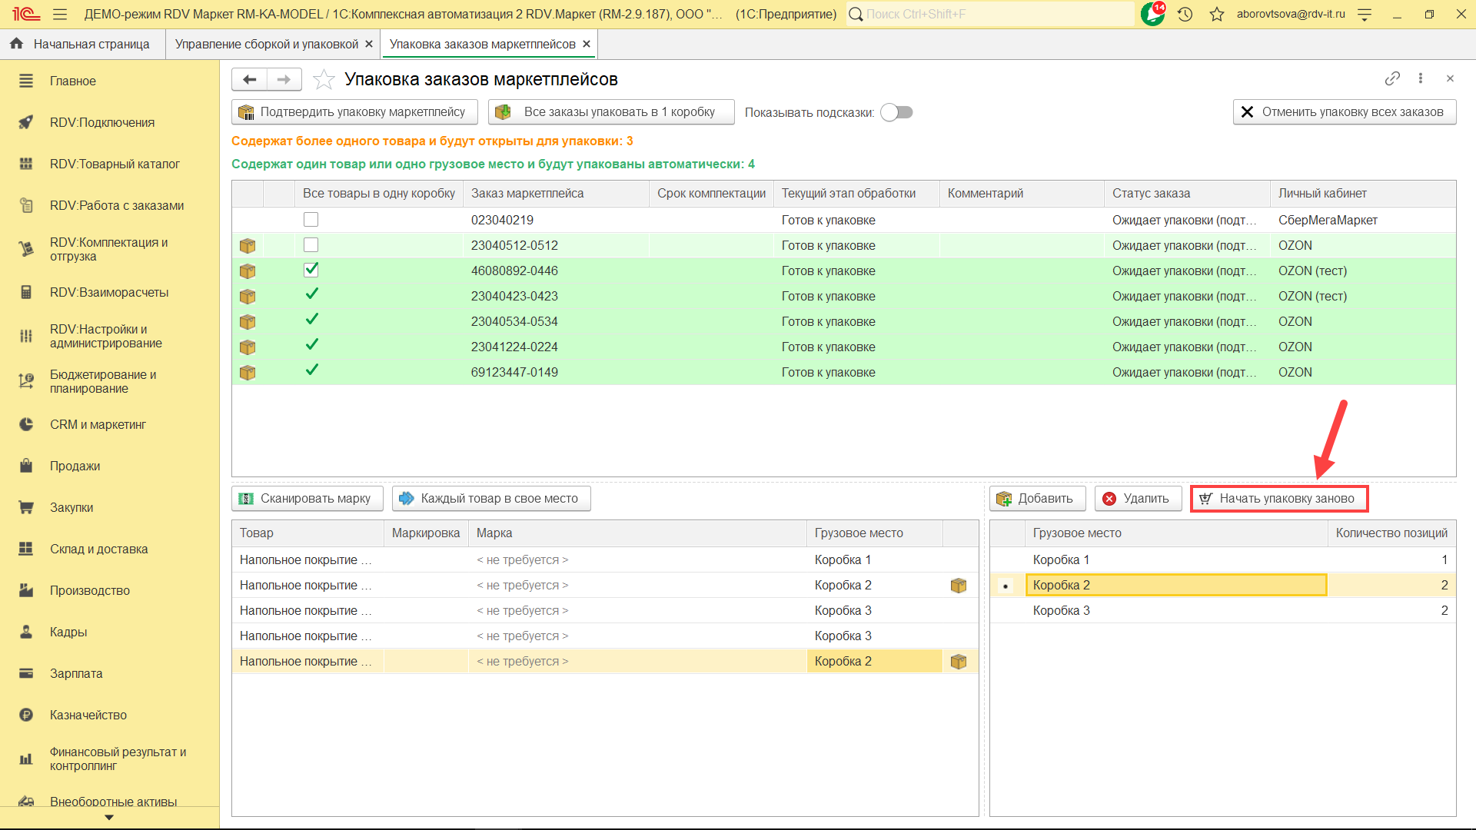Open the notifications bell icon
Image resolution: width=1476 pixels, height=830 pixels.
pyautogui.click(x=1152, y=14)
